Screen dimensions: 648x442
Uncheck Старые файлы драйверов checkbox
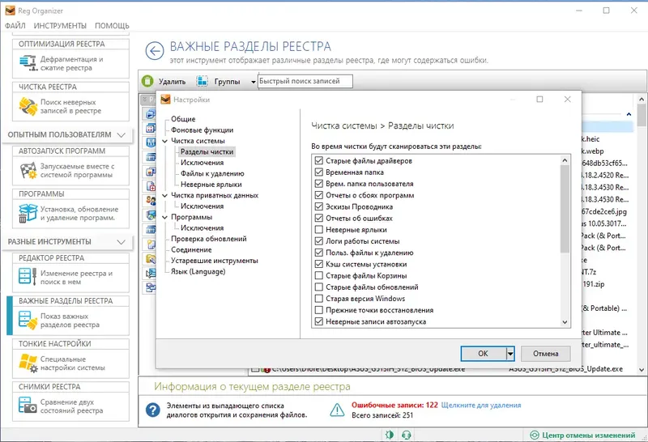pos(318,160)
